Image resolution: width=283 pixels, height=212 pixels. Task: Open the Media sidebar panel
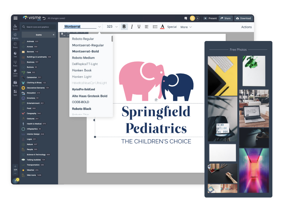(15, 64)
